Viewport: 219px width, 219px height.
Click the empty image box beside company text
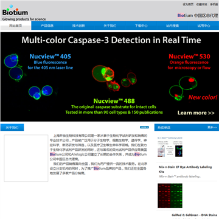coord(26,158)
